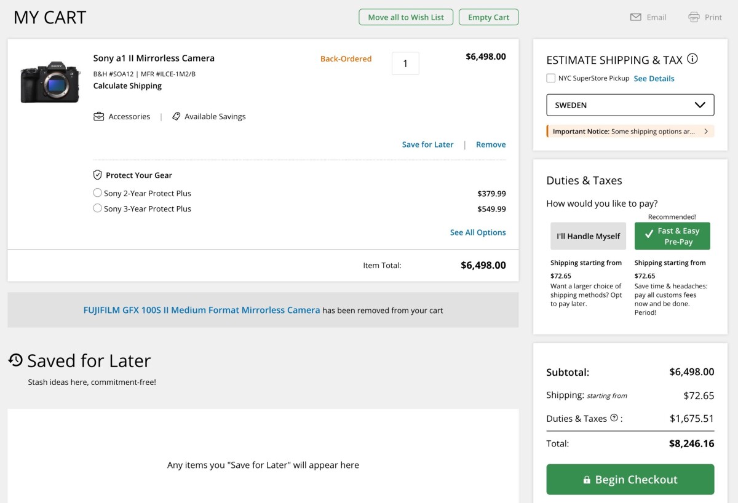Enable NYC SuperStore Pickup checkbox
Viewport: 738px width, 503px height.
click(x=551, y=78)
